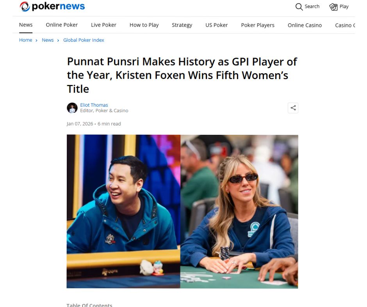Click the News breadcrumb link
The height and width of the screenshot is (307, 367).
point(48,40)
